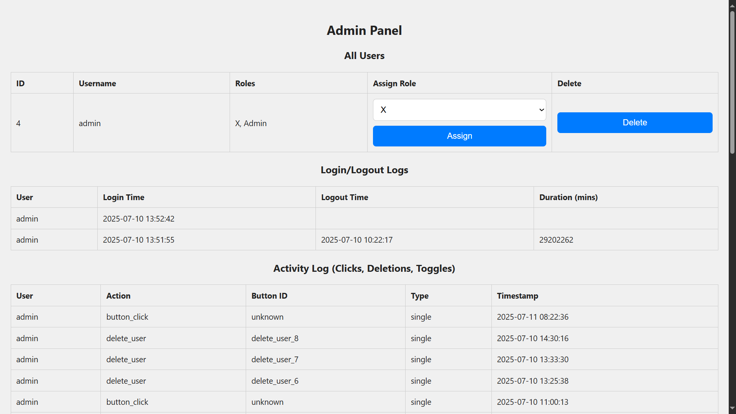Click the Roles column header

click(245, 84)
